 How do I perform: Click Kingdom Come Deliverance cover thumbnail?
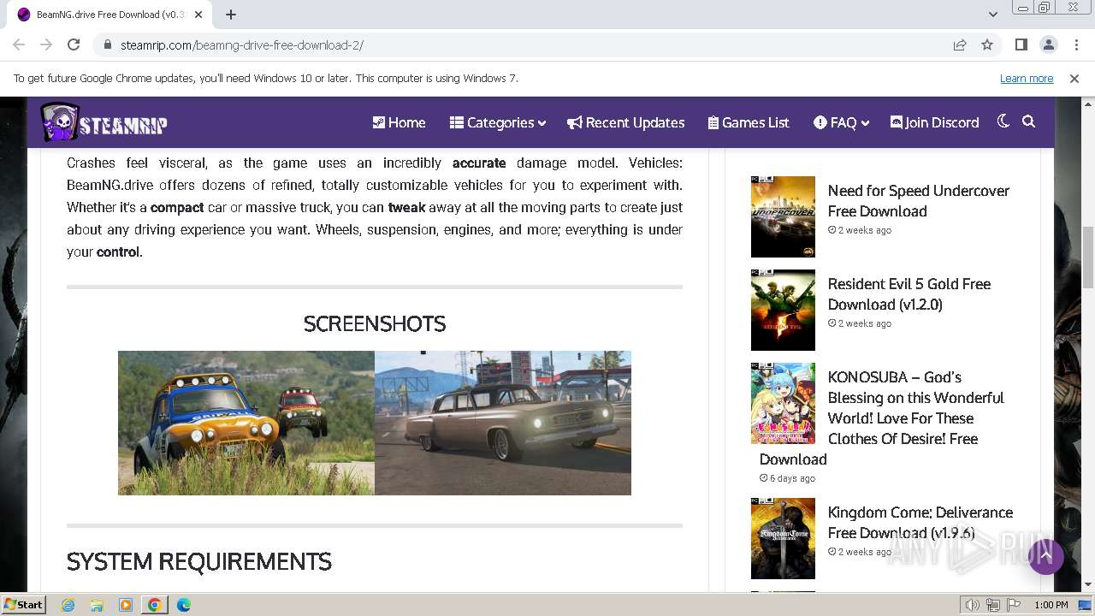pyautogui.click(x=783, y=538)
